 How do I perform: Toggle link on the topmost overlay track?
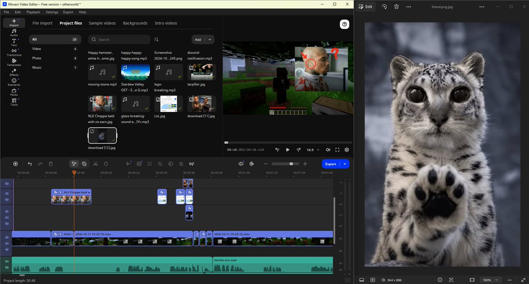7,184
